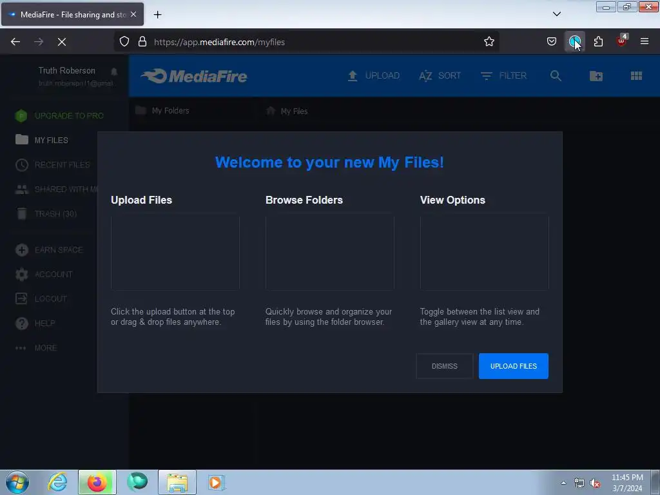Click the browser Back arrow

pyautogui.click(x=15, y=42)
